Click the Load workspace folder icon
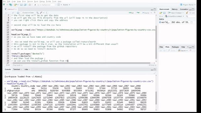 click(x=160, y=13)
